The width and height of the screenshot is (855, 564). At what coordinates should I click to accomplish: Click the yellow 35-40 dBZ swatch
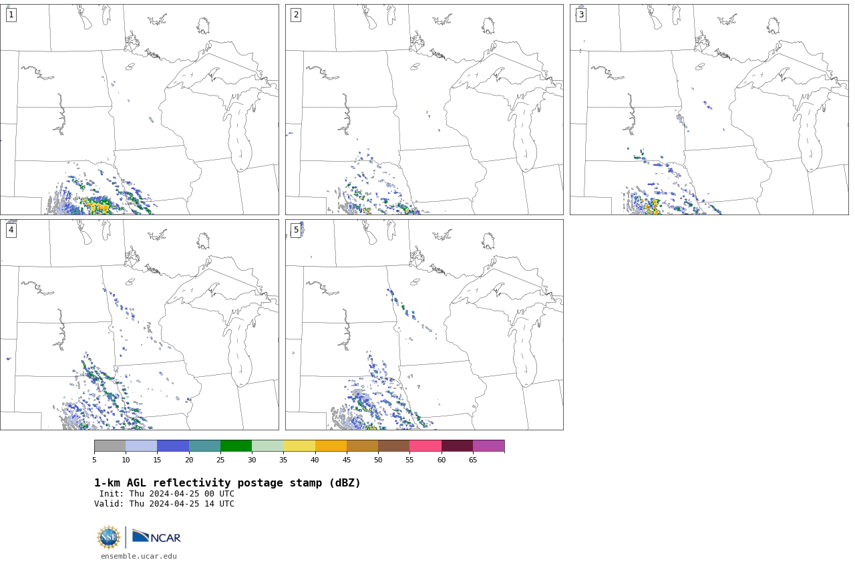pyautogui.click(x=299, y=446)
